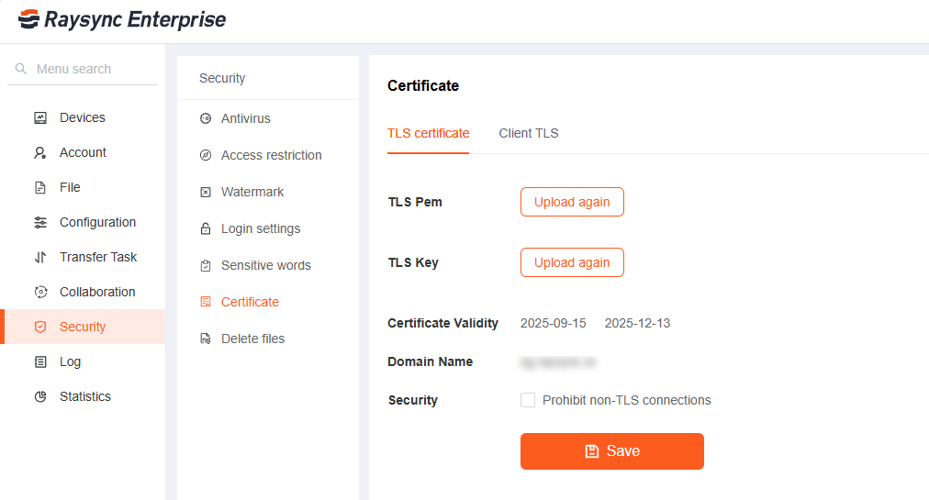This screenshot has width=929, height=500.
Task: Click the Account user icon
Action: click(x=40, y=152)
